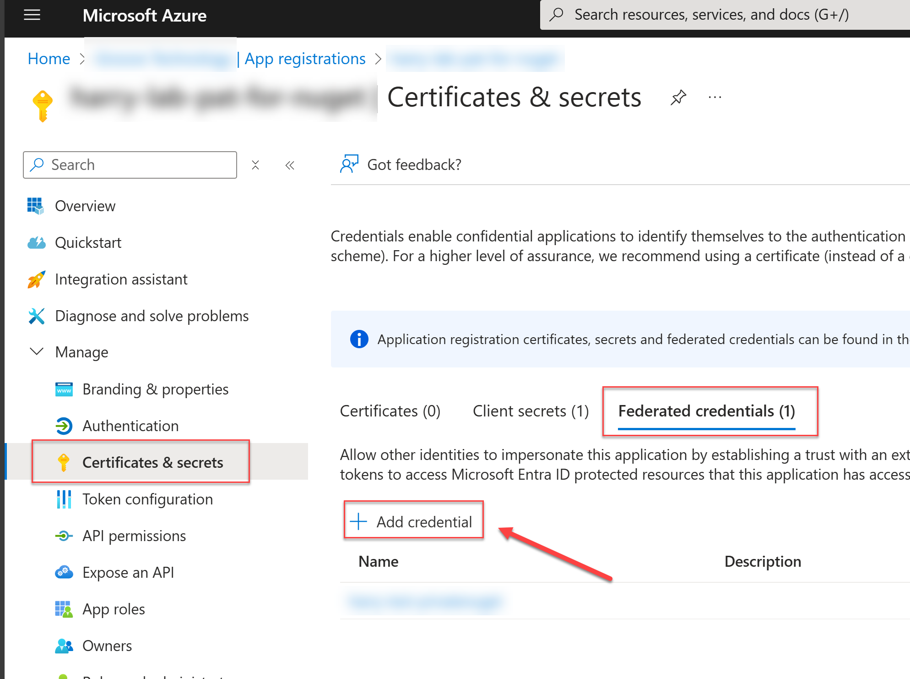
Task: Select Overview in the sidebar
Action: [x=85, y=206]
